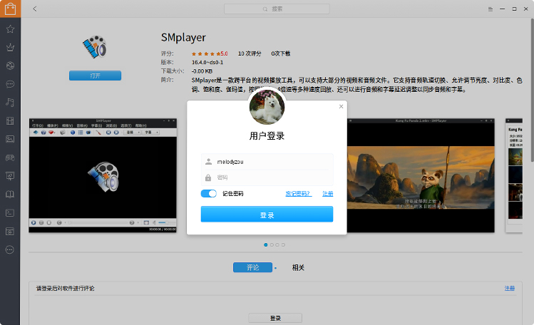
Task: Select the video film strip category icon
Action: coord(10,121)
